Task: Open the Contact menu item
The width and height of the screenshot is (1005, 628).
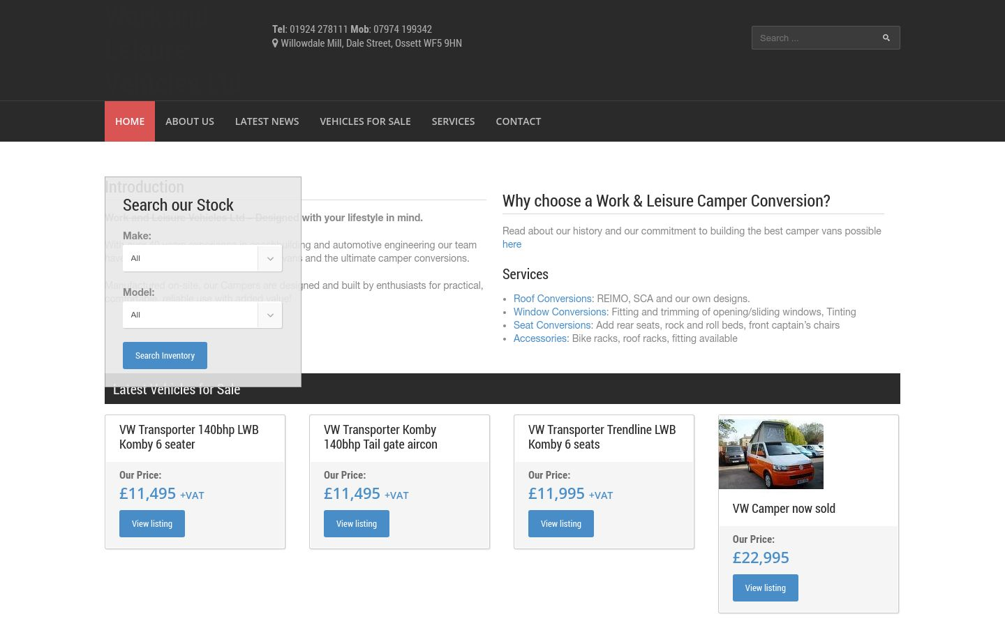Action: point(519,121)
